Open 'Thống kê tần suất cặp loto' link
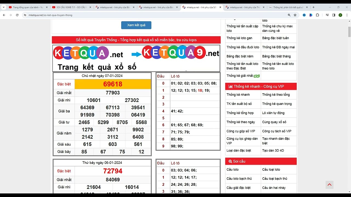The height and width of the screenshot is (197, 351). (x=242, y=28)
